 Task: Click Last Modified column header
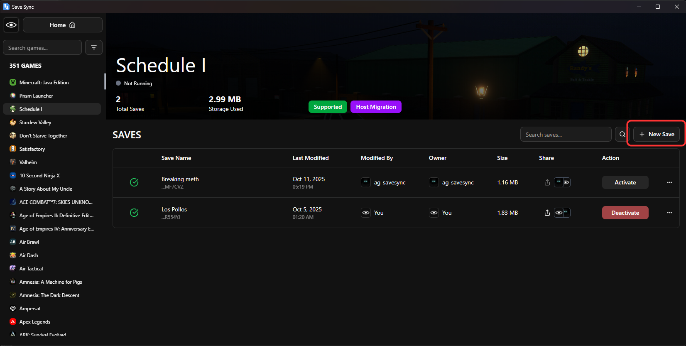[311, 158]
